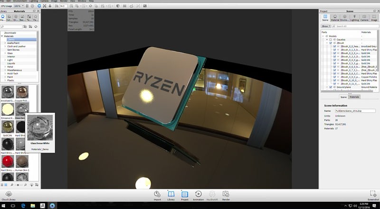Switch library view to grid thumbnails

click(x=6, y=185)
